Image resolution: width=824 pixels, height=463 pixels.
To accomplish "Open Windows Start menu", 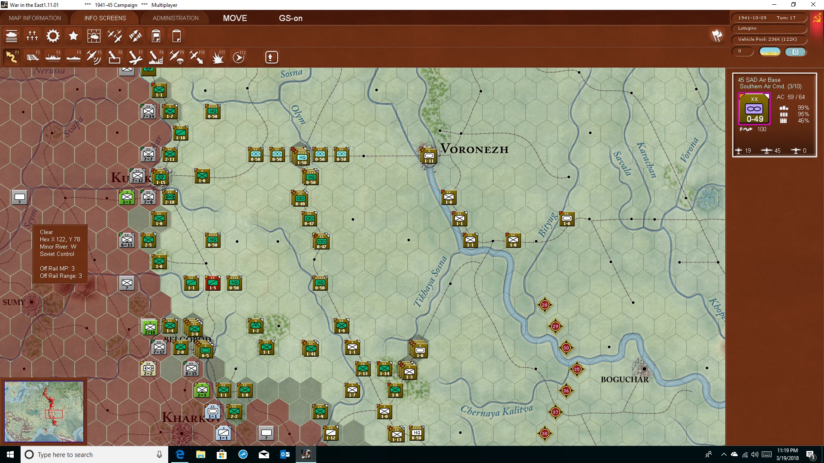I will pyautogui.click(x=10, y=454).
